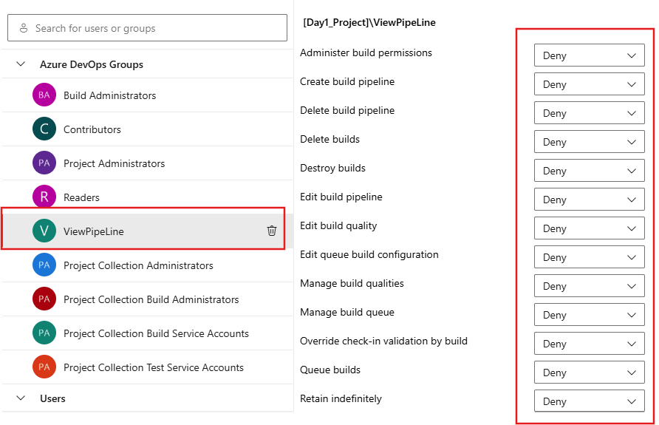
Task: Click the Edit build quality label
Action: [x=338, y=225]
